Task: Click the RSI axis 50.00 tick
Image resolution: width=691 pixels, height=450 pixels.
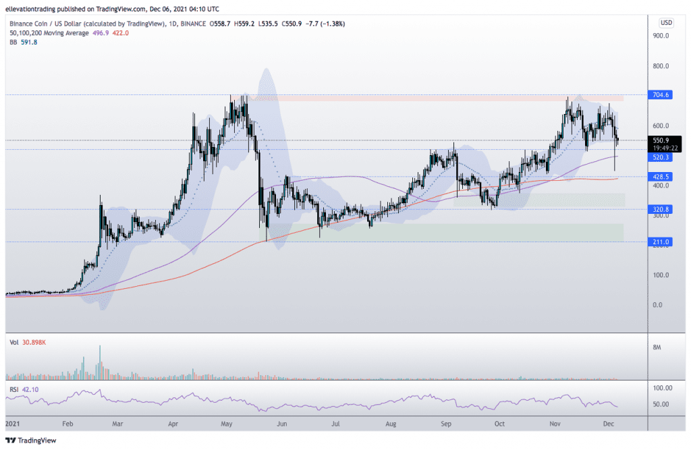Action: click(661, 404)
